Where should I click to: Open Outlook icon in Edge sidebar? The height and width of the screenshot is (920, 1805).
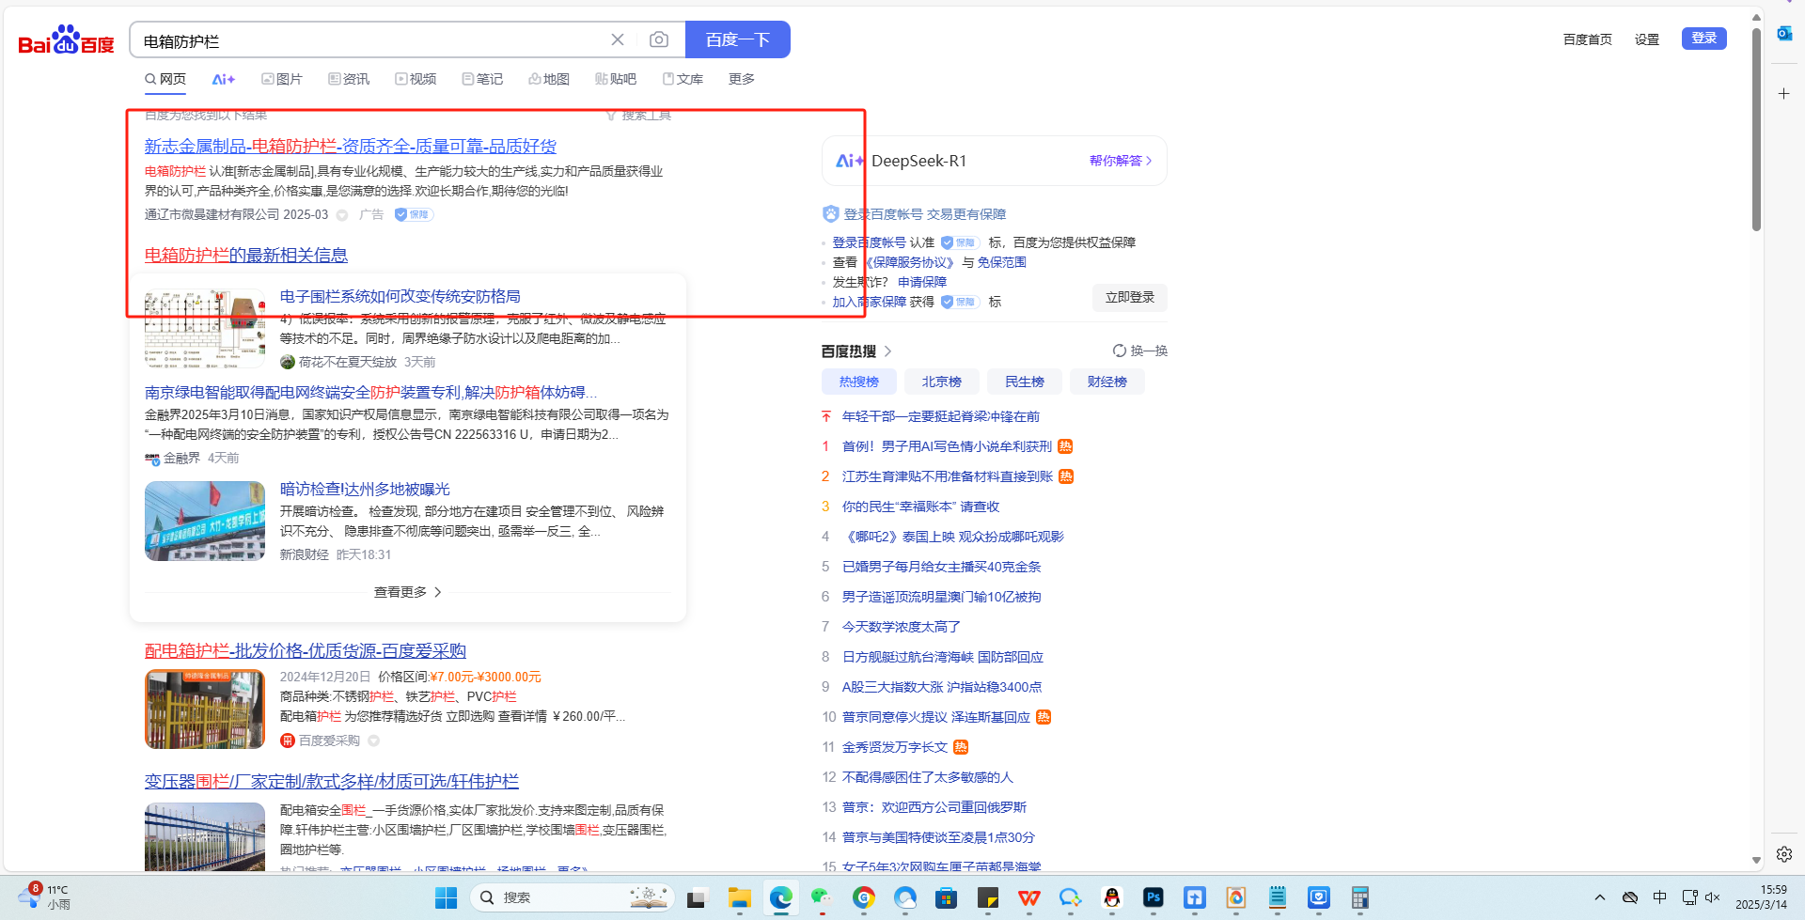pyautogui.click(x=1783, y=34)
